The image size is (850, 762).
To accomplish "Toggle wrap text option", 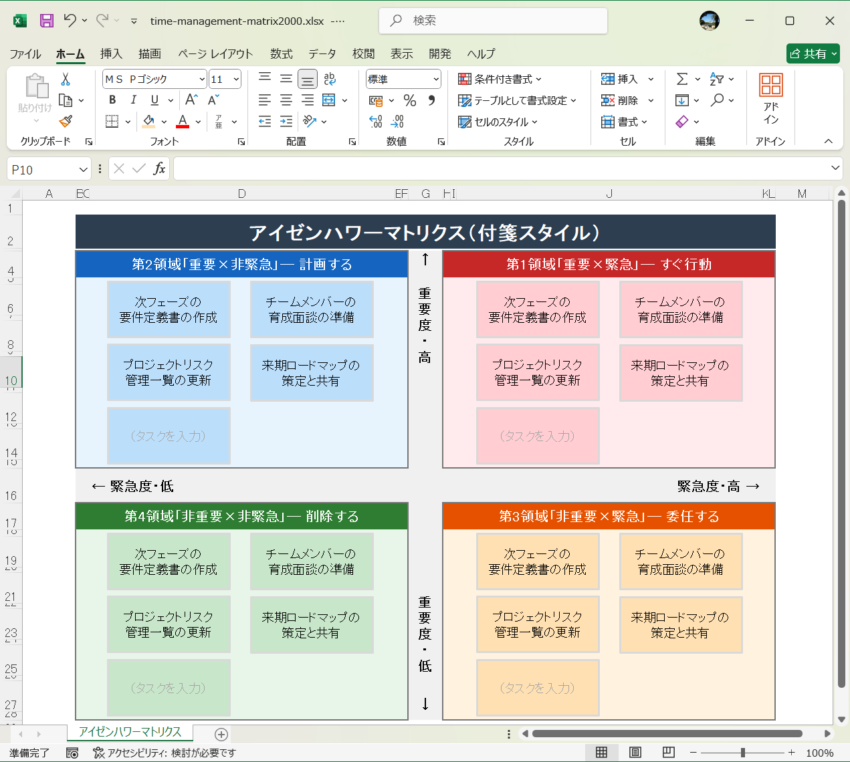I will click(x=329, y=79).
